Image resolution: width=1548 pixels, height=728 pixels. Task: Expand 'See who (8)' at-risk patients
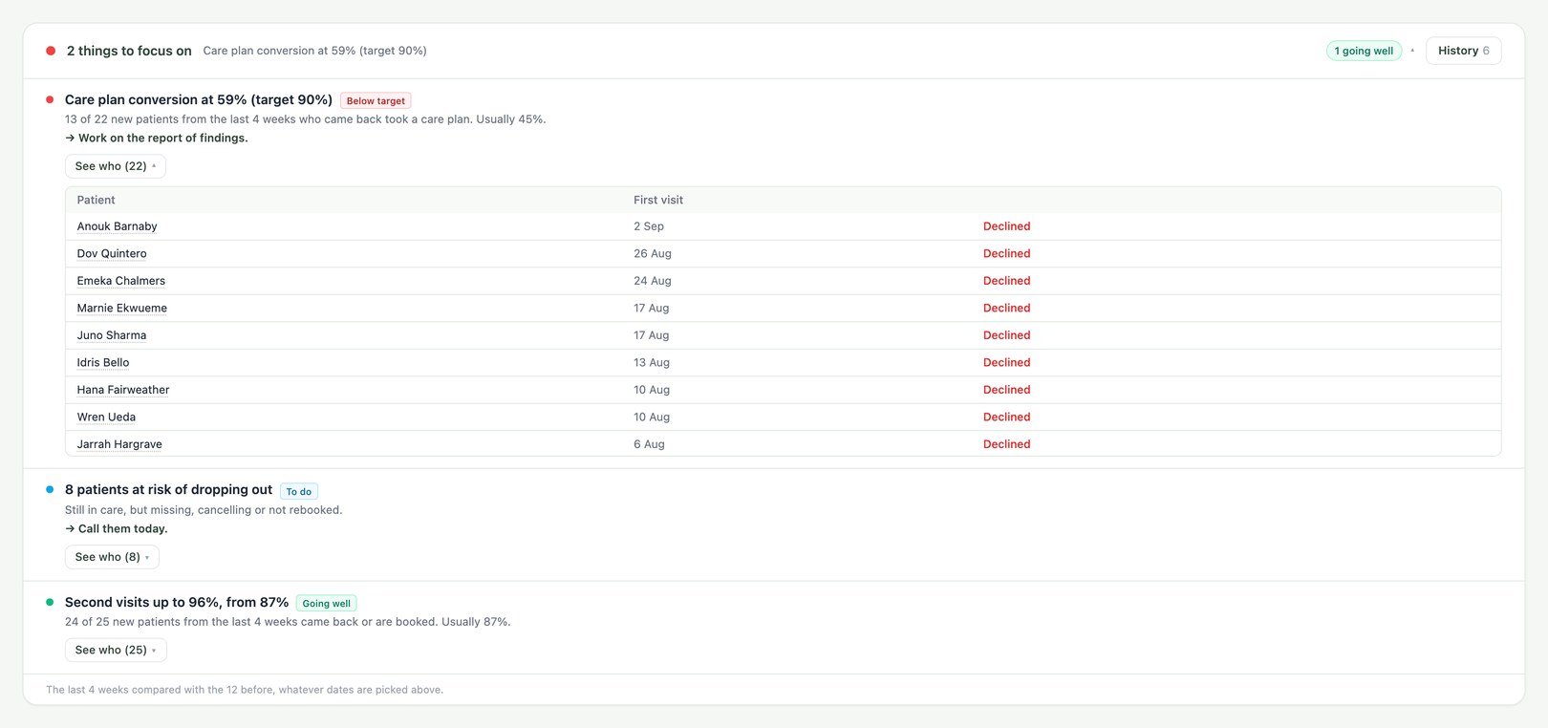(112, 557)
